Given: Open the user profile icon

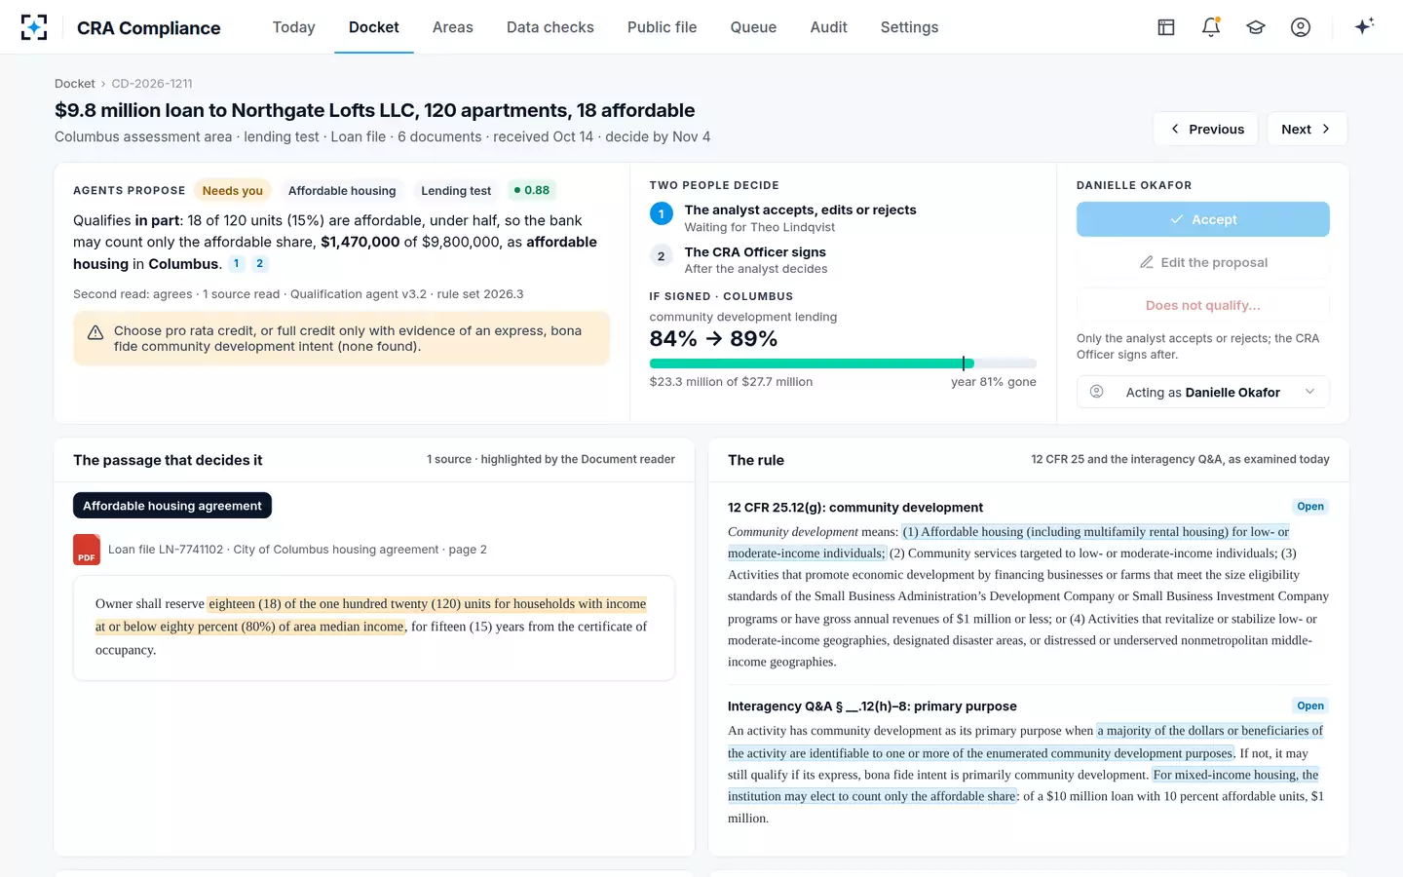Looking at the screenshot, I should click(1301, 27).
